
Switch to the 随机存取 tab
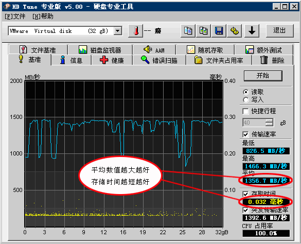pyautogui.click(x=205, y=50)
